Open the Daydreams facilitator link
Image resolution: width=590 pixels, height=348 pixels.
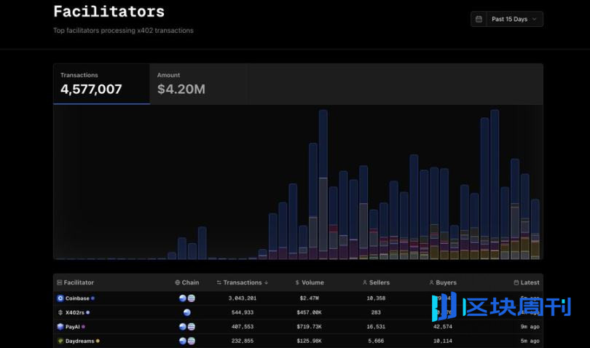pos(80,341)
